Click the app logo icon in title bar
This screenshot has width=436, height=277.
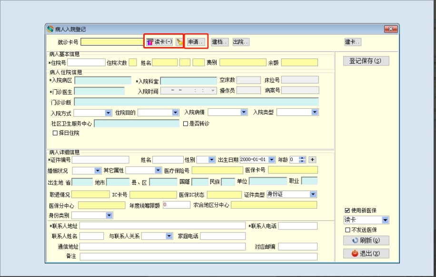point(50,29)
